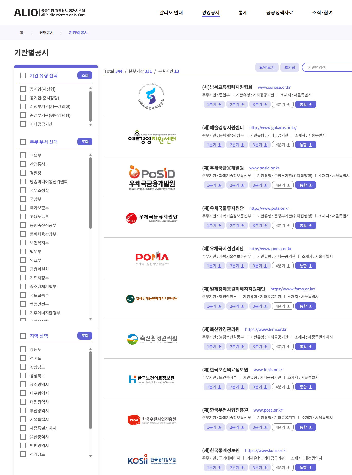Open the PoSID 우체국금융개발원 logo
This screenshot has width=352, height=475.
click(x=152, y=178)
